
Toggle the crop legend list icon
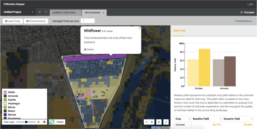pos(44,122)
